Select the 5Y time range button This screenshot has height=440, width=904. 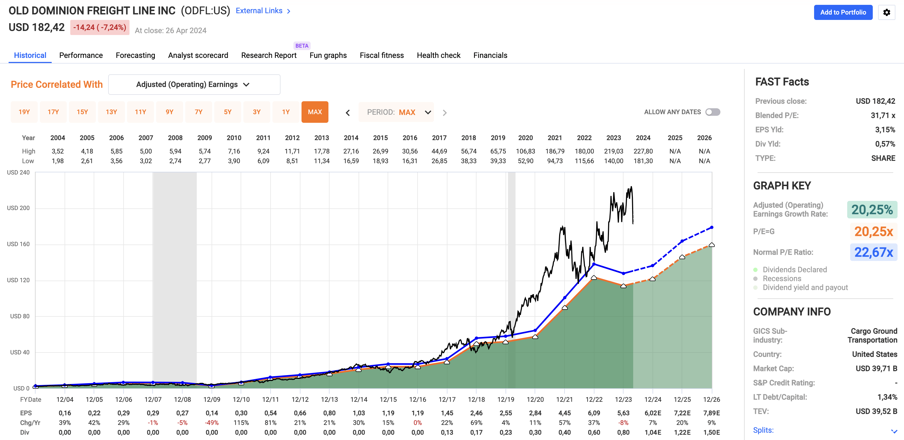click(x=228, y=112)
